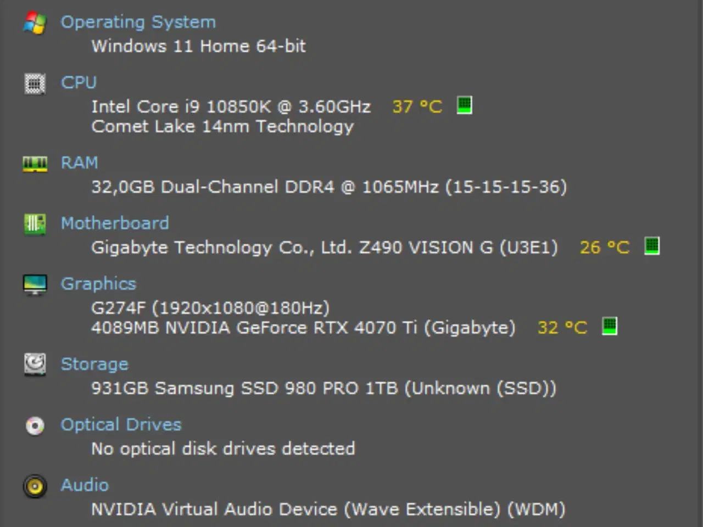Click the Storage hard drive icon

(35, 365)
